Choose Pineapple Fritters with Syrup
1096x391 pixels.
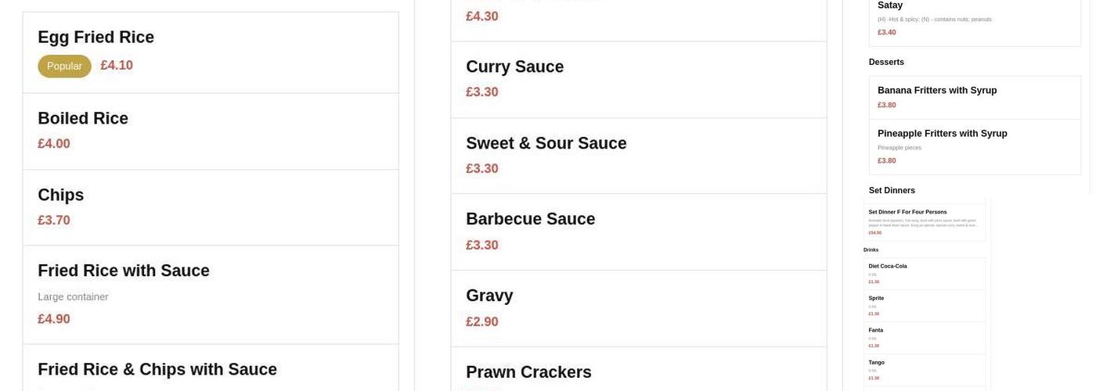pos(975,146)
